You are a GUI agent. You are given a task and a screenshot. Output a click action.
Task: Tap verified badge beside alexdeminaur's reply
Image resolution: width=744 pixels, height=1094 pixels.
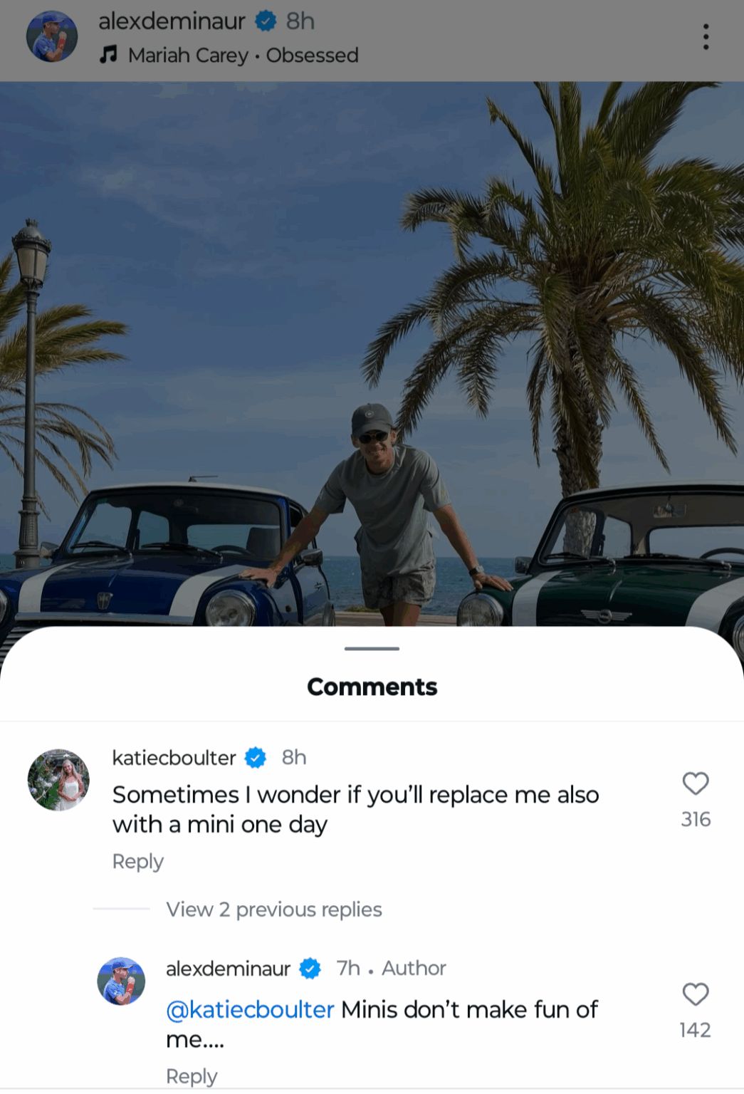310,969
